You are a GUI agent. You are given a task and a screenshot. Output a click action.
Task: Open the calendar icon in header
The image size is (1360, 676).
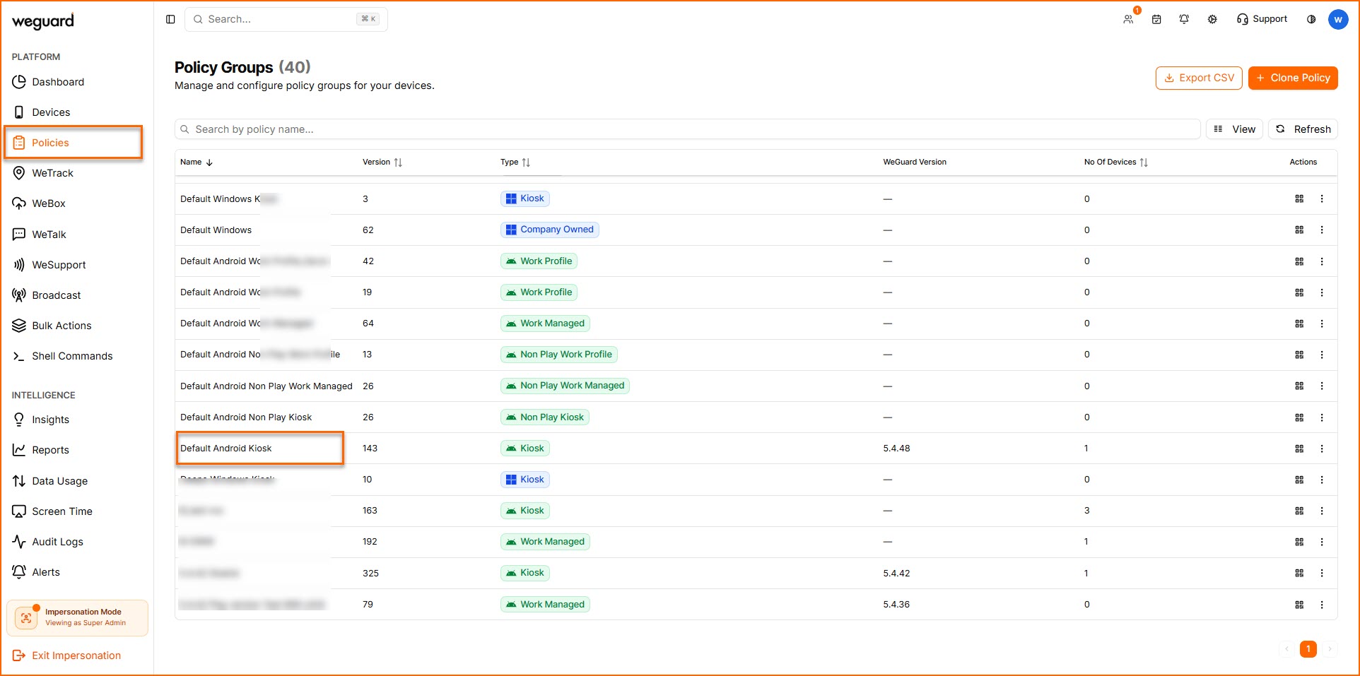pos(1156,19)
